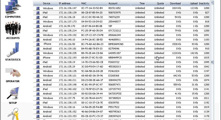Click the computer icon of VIP account row
The height and width of the screenshot is (120, 221).
[x=38, y=26]
